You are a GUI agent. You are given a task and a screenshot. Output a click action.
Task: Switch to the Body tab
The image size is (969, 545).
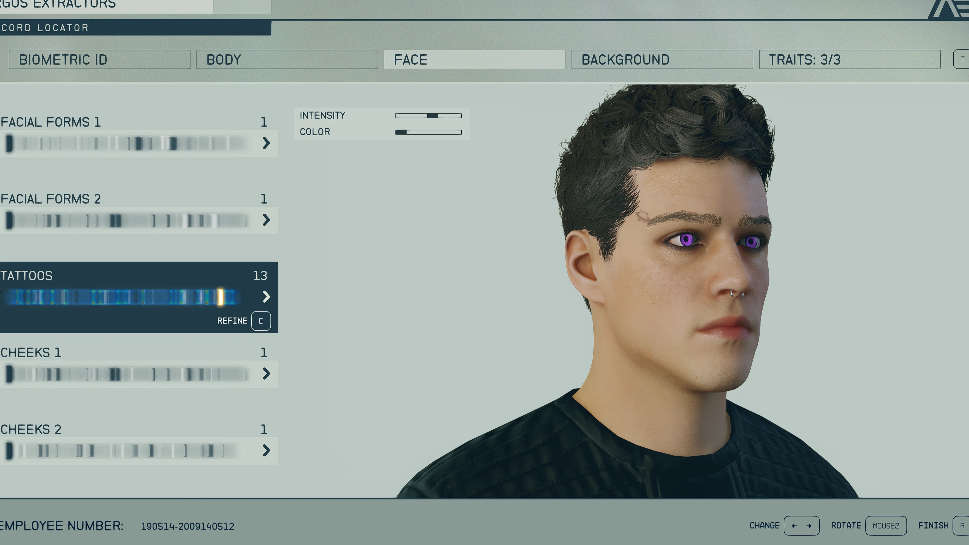click(x=287, y=60)
